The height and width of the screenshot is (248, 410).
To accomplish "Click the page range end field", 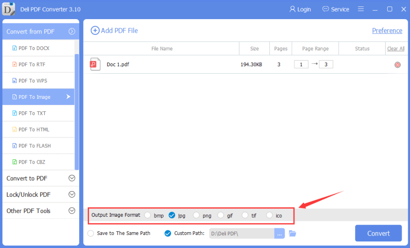I will point(326,64).
